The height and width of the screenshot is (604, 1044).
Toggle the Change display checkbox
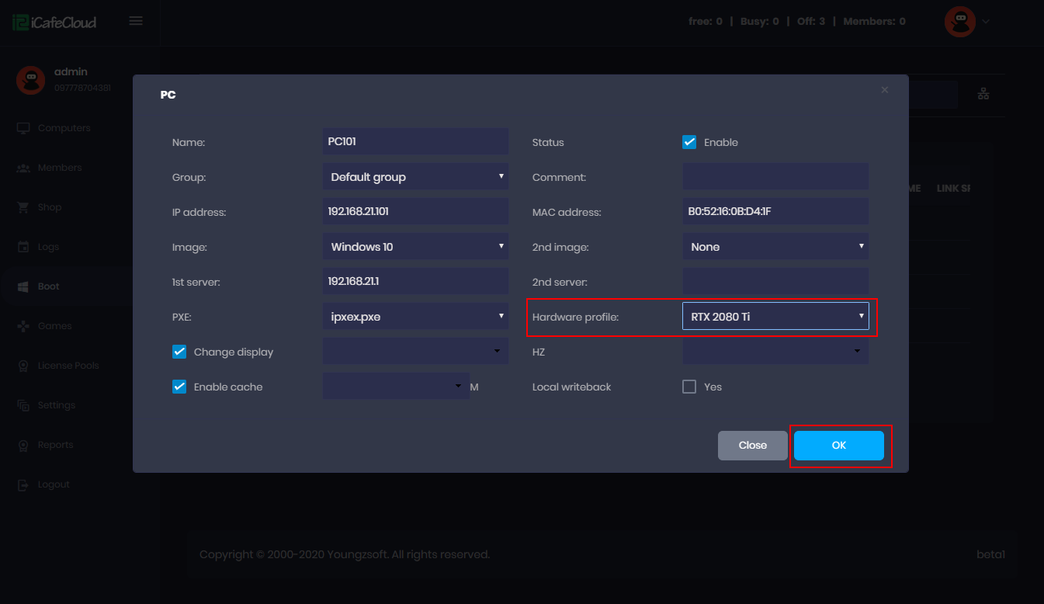tap(179, 352)
